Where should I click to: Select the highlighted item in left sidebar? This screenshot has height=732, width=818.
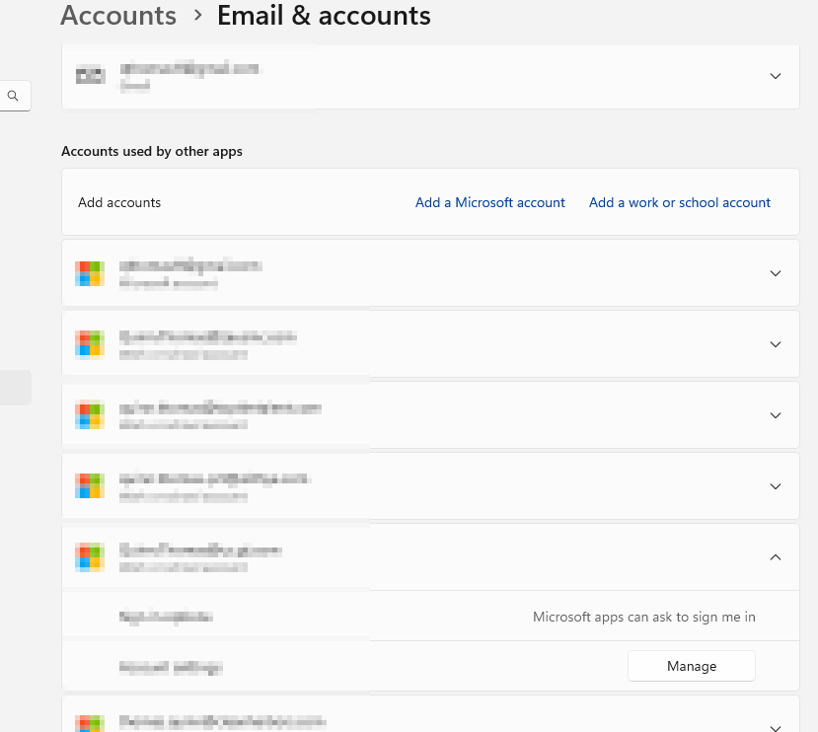[x=15, y=388]
